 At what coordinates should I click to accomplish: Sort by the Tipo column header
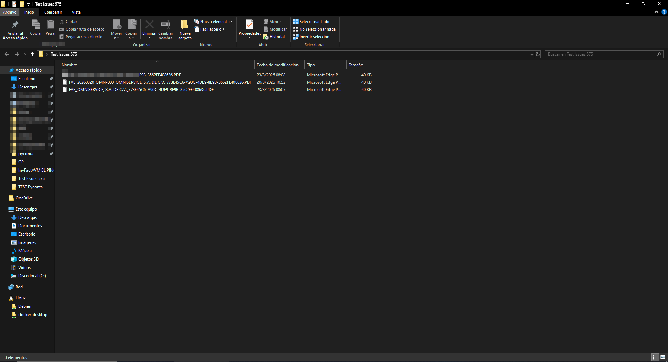pyautogui.click(x=325, y=65)
